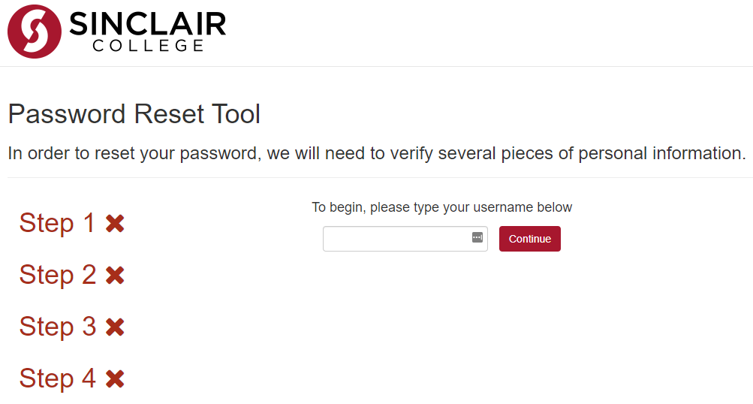Click the red X beside Step 3
The width and height of the screenshot is (753, 404).
(115, 327)
